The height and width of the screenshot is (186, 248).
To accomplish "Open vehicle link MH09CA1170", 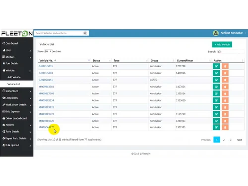I will (46, 127).
